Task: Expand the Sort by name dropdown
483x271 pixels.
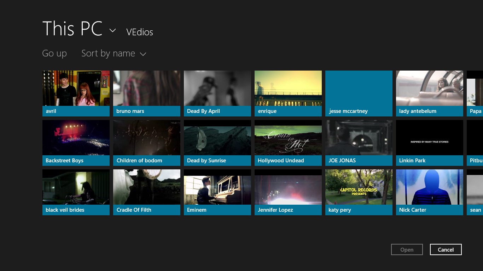Action: pos(114,53)
